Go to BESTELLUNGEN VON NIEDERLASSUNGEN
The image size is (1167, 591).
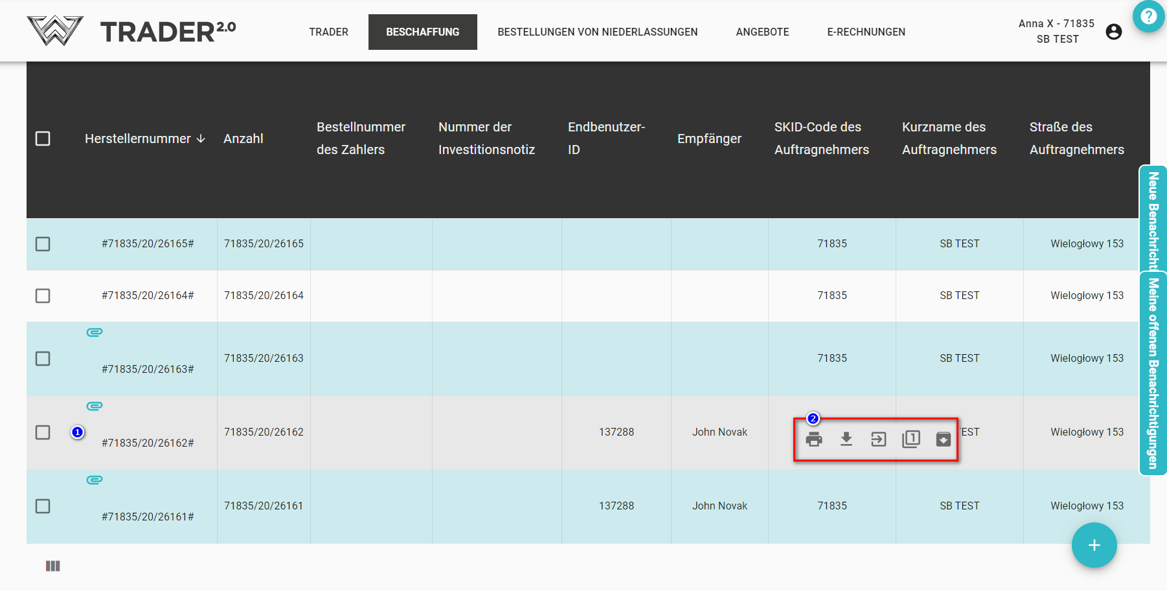click(597, 32)
